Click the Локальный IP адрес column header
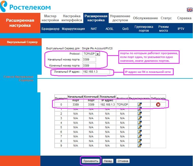This screenshot has height=166, width=193. click(x=107, y=98)
